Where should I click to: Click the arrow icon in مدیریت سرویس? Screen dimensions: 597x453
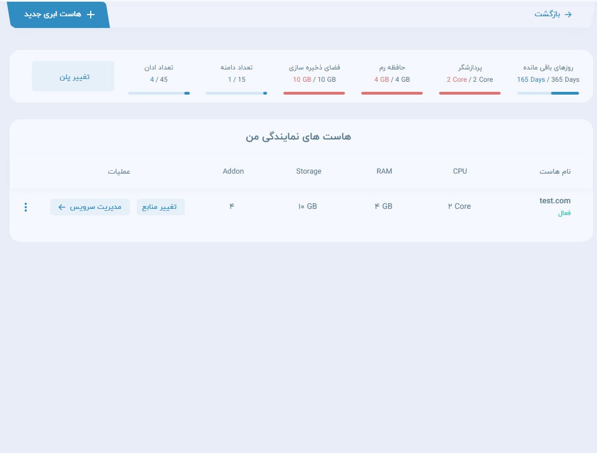[x=62, y=207]
